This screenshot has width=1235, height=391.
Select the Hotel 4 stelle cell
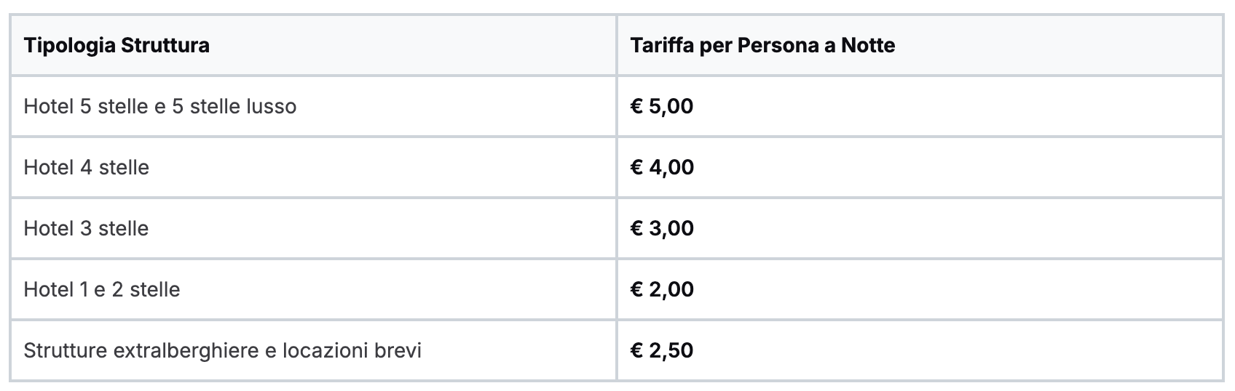tap(86, 167)
